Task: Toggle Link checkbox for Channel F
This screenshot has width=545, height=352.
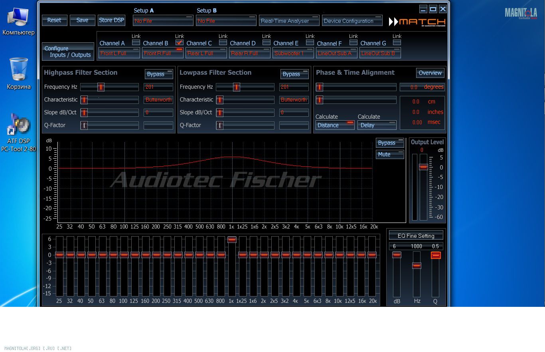Action: [x=353, y=42]
